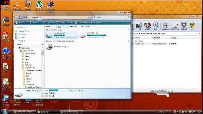Select the RECOVERY (D:) drive icon

(82, 36)
